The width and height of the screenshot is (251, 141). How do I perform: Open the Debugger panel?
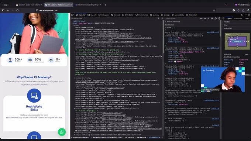[104, 15]
